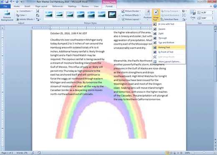Click the Save icon in quick access toolbar

(x=7, y=2)
